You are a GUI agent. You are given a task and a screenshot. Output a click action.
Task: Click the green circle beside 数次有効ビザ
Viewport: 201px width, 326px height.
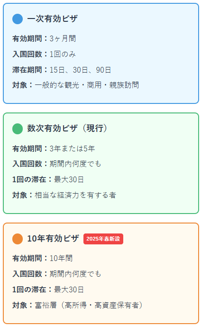tap(18, 129)
